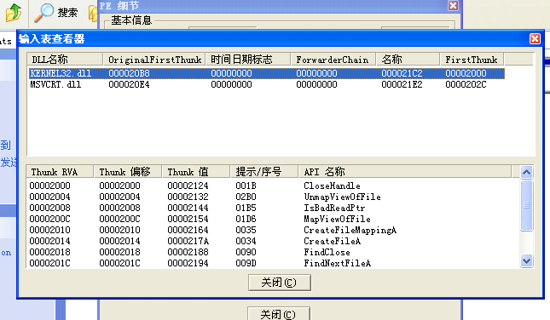Image resolution: width=550 pixels, height=320 pixels.
Task: Click hint value 02B0
Action: click(x=246, y=197)
